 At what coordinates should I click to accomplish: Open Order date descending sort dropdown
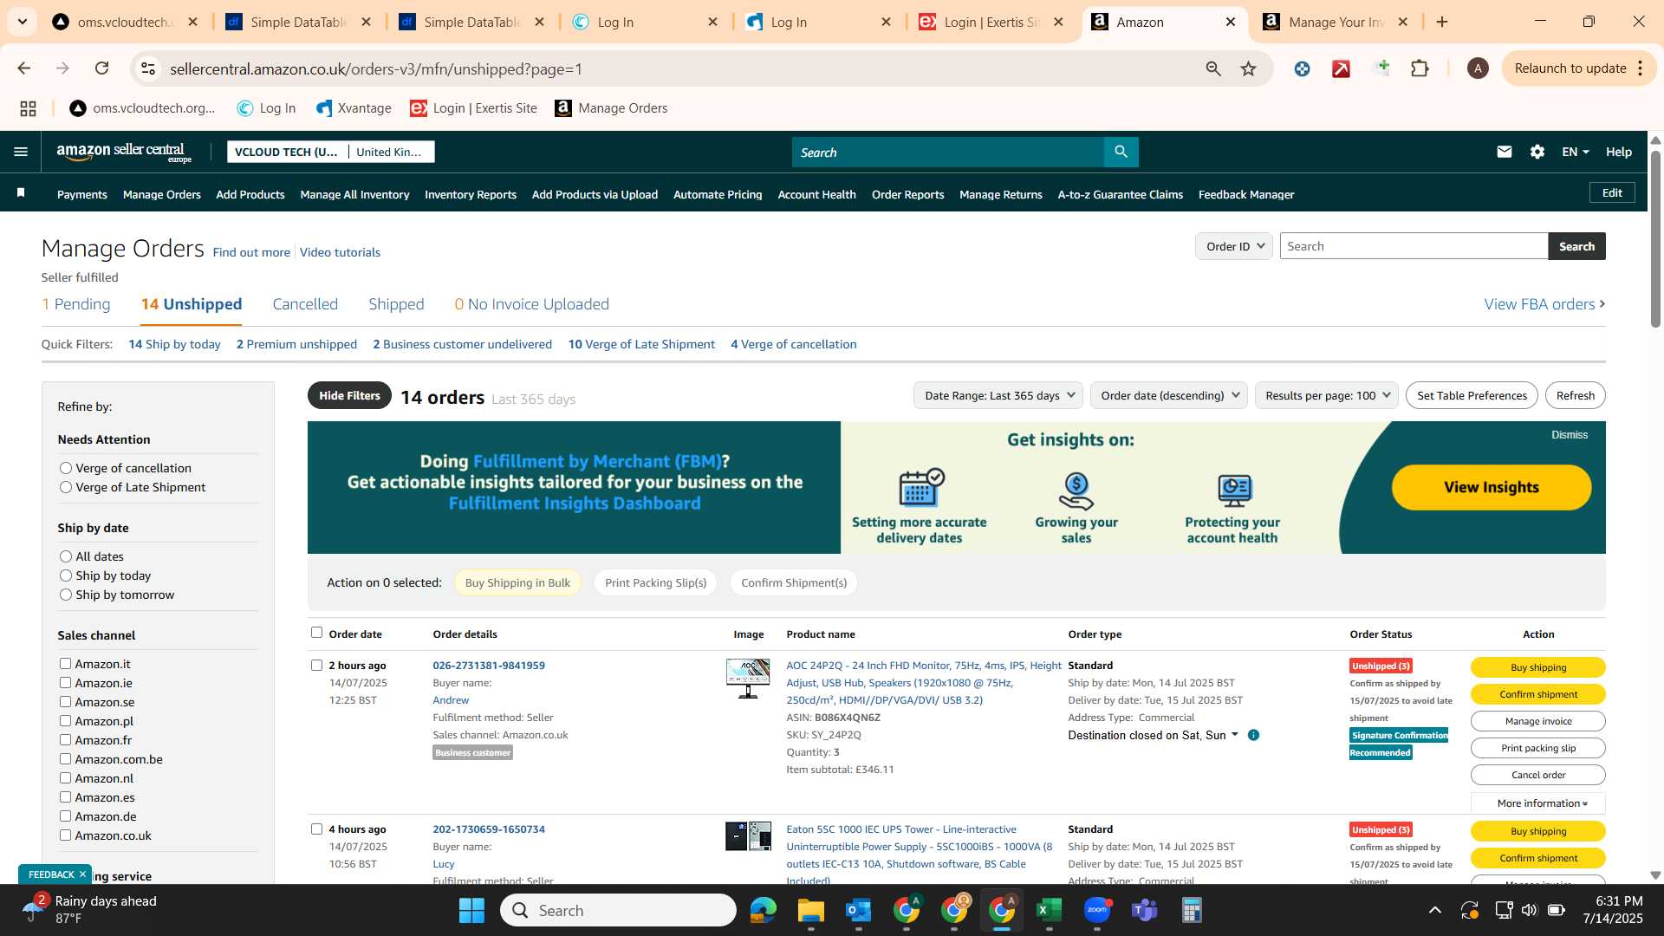(1168, 395)
